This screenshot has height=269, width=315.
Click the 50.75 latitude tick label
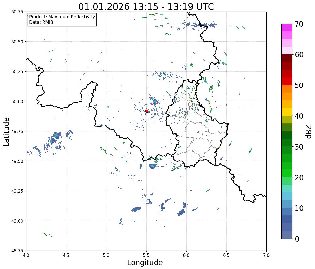17,12
